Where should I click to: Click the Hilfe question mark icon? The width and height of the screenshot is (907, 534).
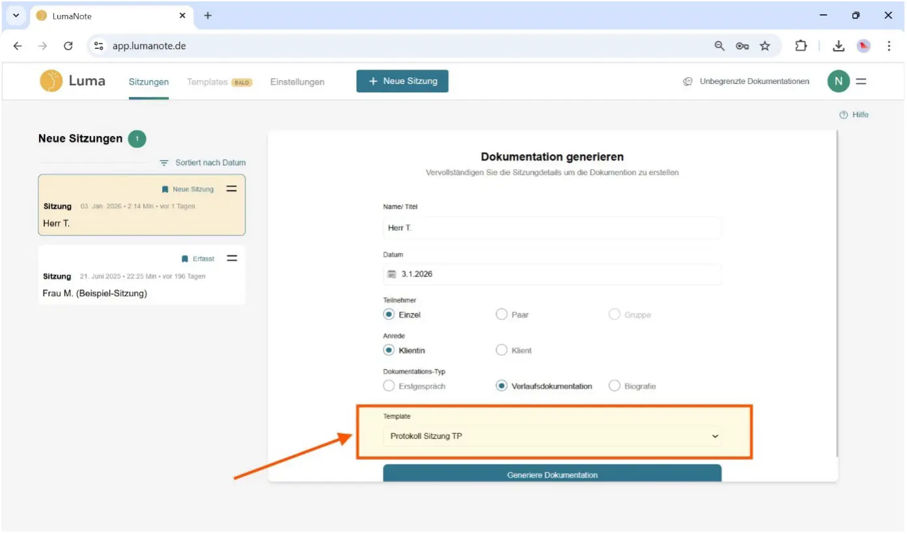point(844,115)
